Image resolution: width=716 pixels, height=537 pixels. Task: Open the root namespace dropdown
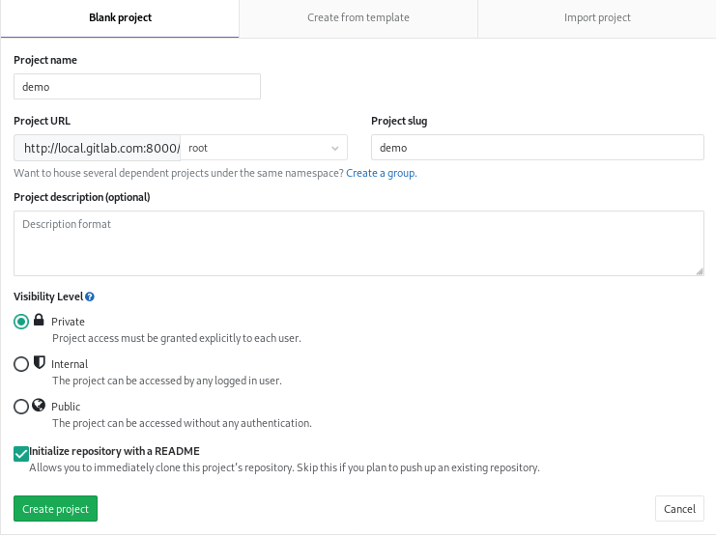click(x=263, y=148)
